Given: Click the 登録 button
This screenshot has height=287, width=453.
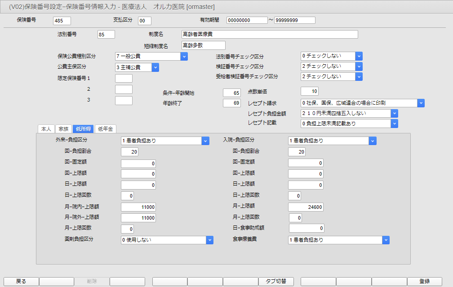Looking at the screenshot, I should pyautogui.click(x=424, y=281).
